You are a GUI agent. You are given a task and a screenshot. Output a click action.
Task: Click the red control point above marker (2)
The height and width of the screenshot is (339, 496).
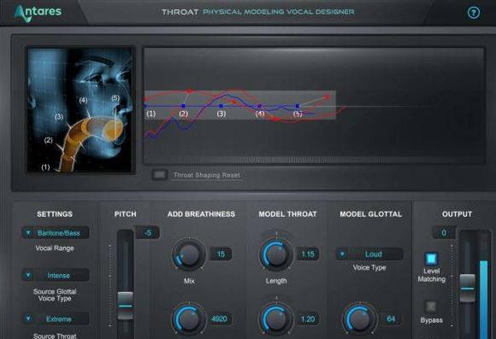pyautogui.click(x=189, y=91)
